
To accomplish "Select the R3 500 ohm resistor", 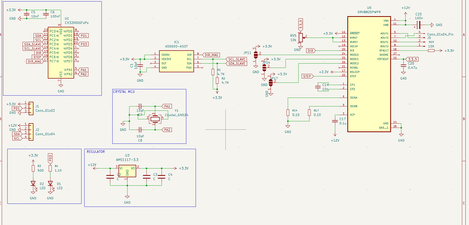I will tap(33, 168).
